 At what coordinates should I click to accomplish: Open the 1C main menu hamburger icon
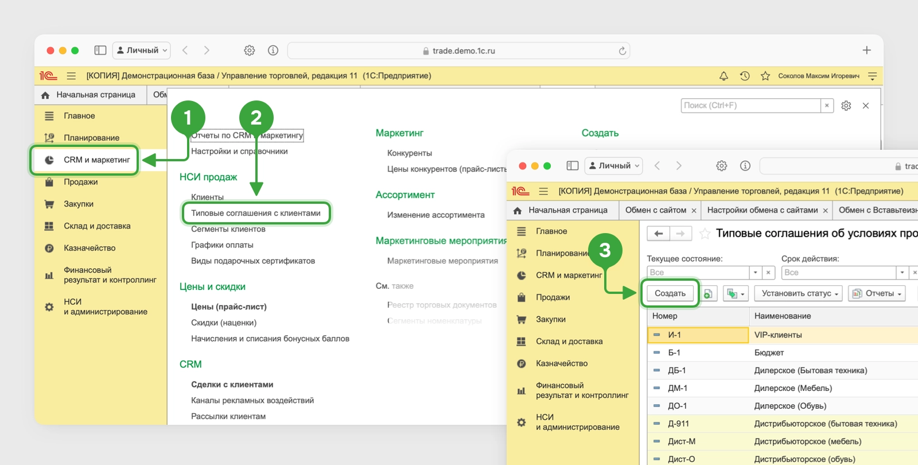[x=71, y=76]
